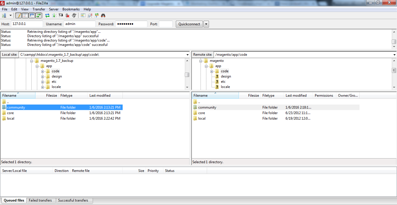This screenshot has height=205, width=397.
Task: Toggle the remote directory tree display
Action: (32, 15)
